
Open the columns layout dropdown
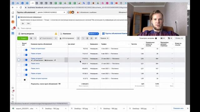(162, 38)
